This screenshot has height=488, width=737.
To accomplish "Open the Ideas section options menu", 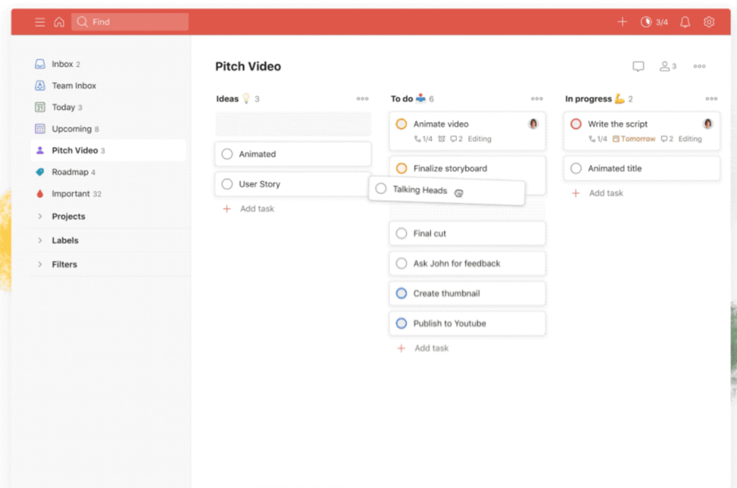I will pyautogui.click(x=363, y=99).
